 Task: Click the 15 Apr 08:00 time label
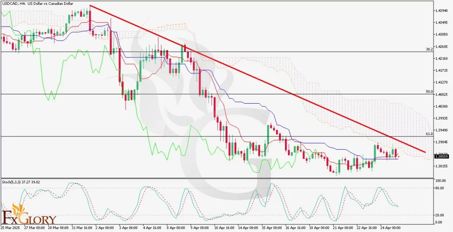tap(272, 228)
